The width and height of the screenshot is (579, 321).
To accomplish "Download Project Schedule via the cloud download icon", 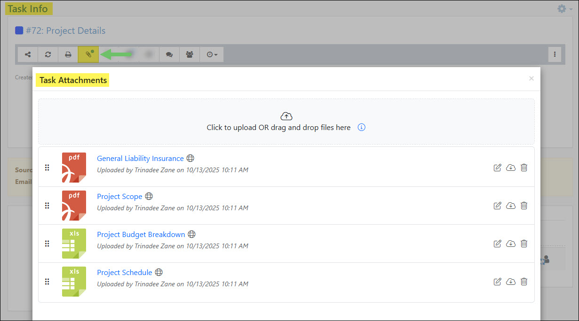I will 511,282.
